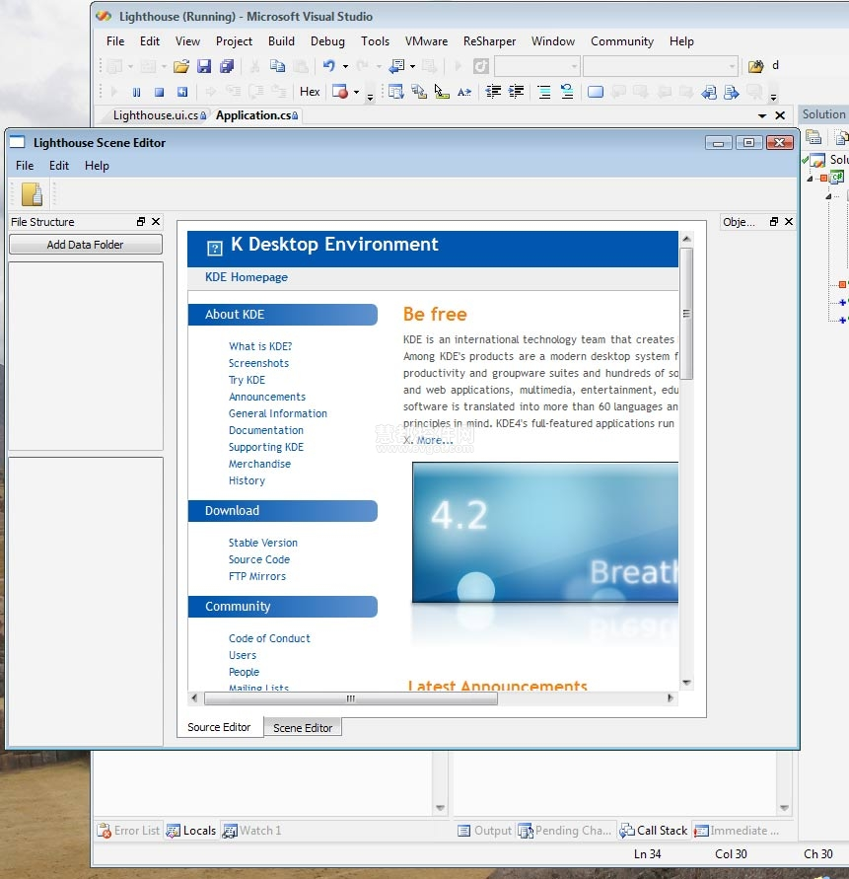Open the What is KDE? link
Viewport: 849px width, 879px height.
pyautogui.click(x=260, y=346)
